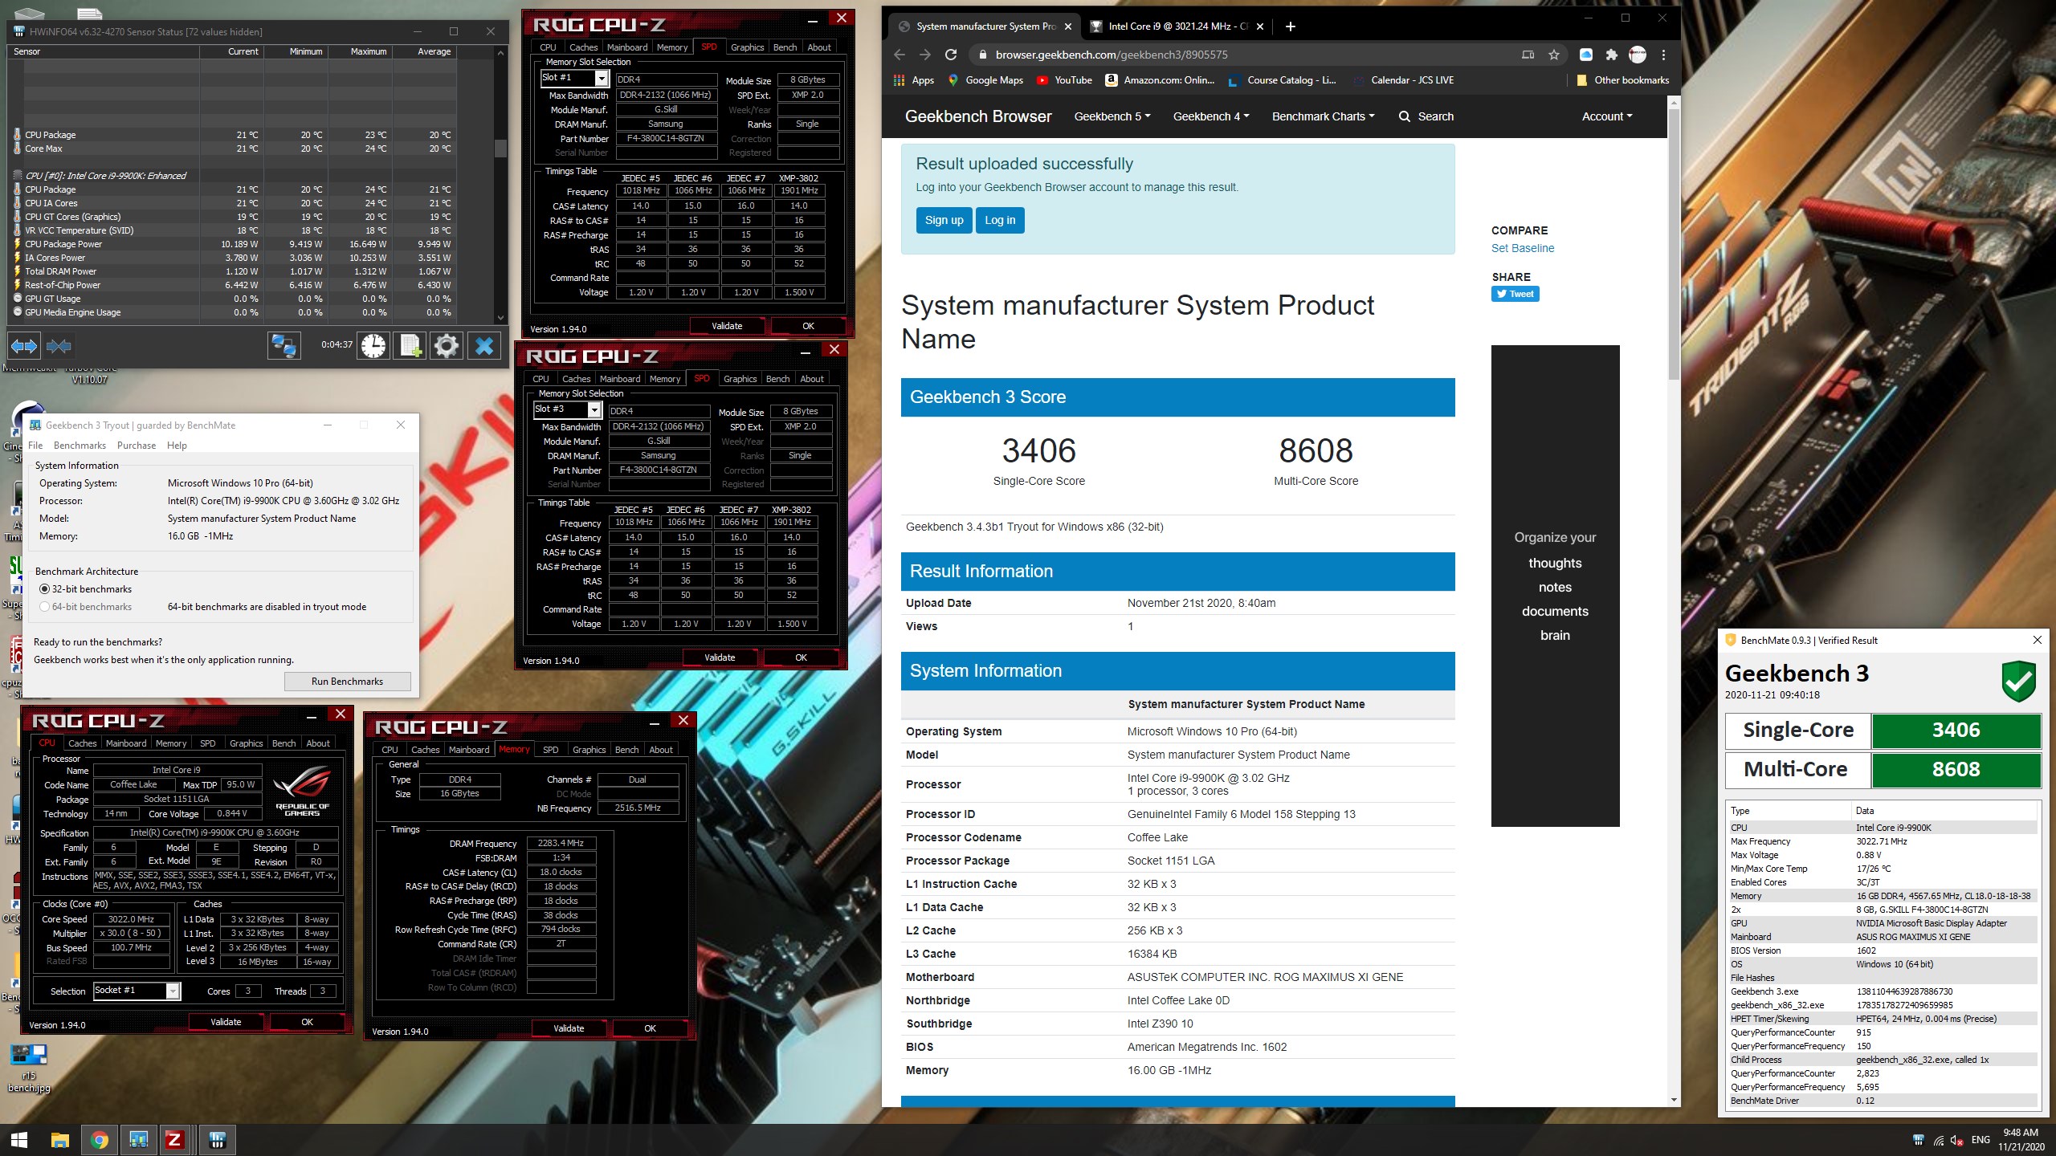Click CPU Package Power row in HWiNFO
2056x1156 pixels.
pos(233,244)
